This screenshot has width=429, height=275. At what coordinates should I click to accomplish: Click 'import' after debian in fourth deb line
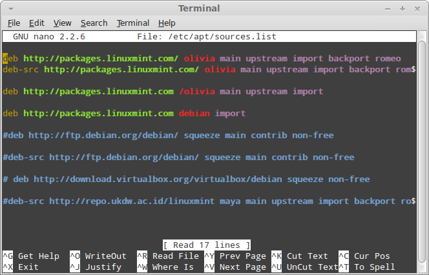tap(230, 113)
